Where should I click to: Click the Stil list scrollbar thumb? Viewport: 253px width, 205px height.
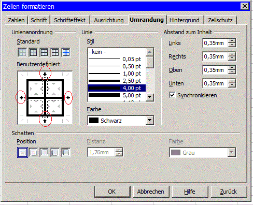pos(150,62)
